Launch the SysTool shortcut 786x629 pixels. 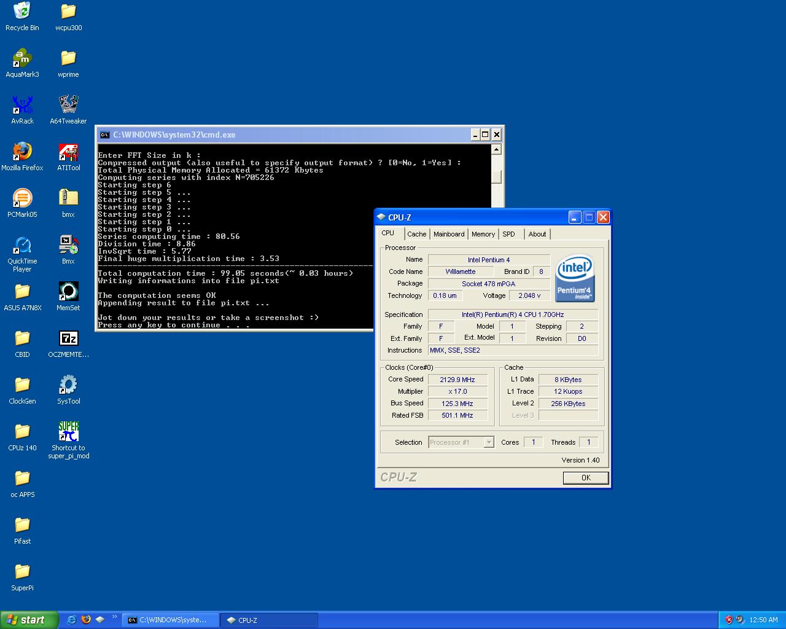(x=68, y=390)
